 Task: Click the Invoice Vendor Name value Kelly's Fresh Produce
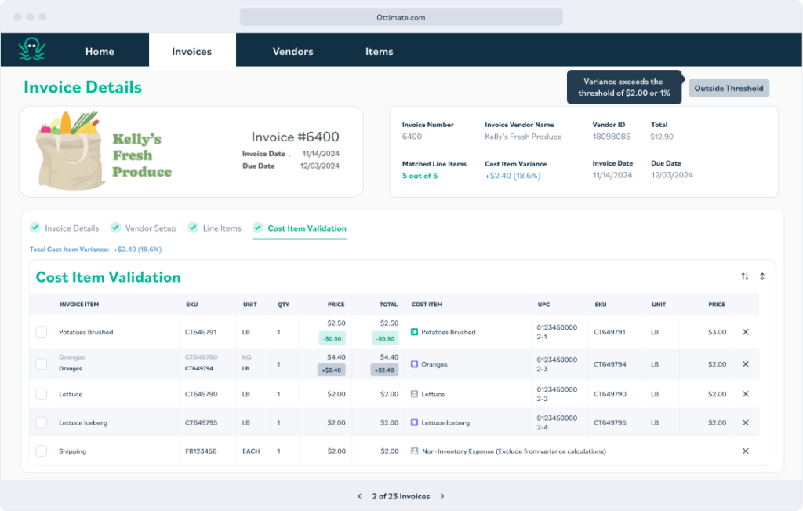click(x=523, y=137)
